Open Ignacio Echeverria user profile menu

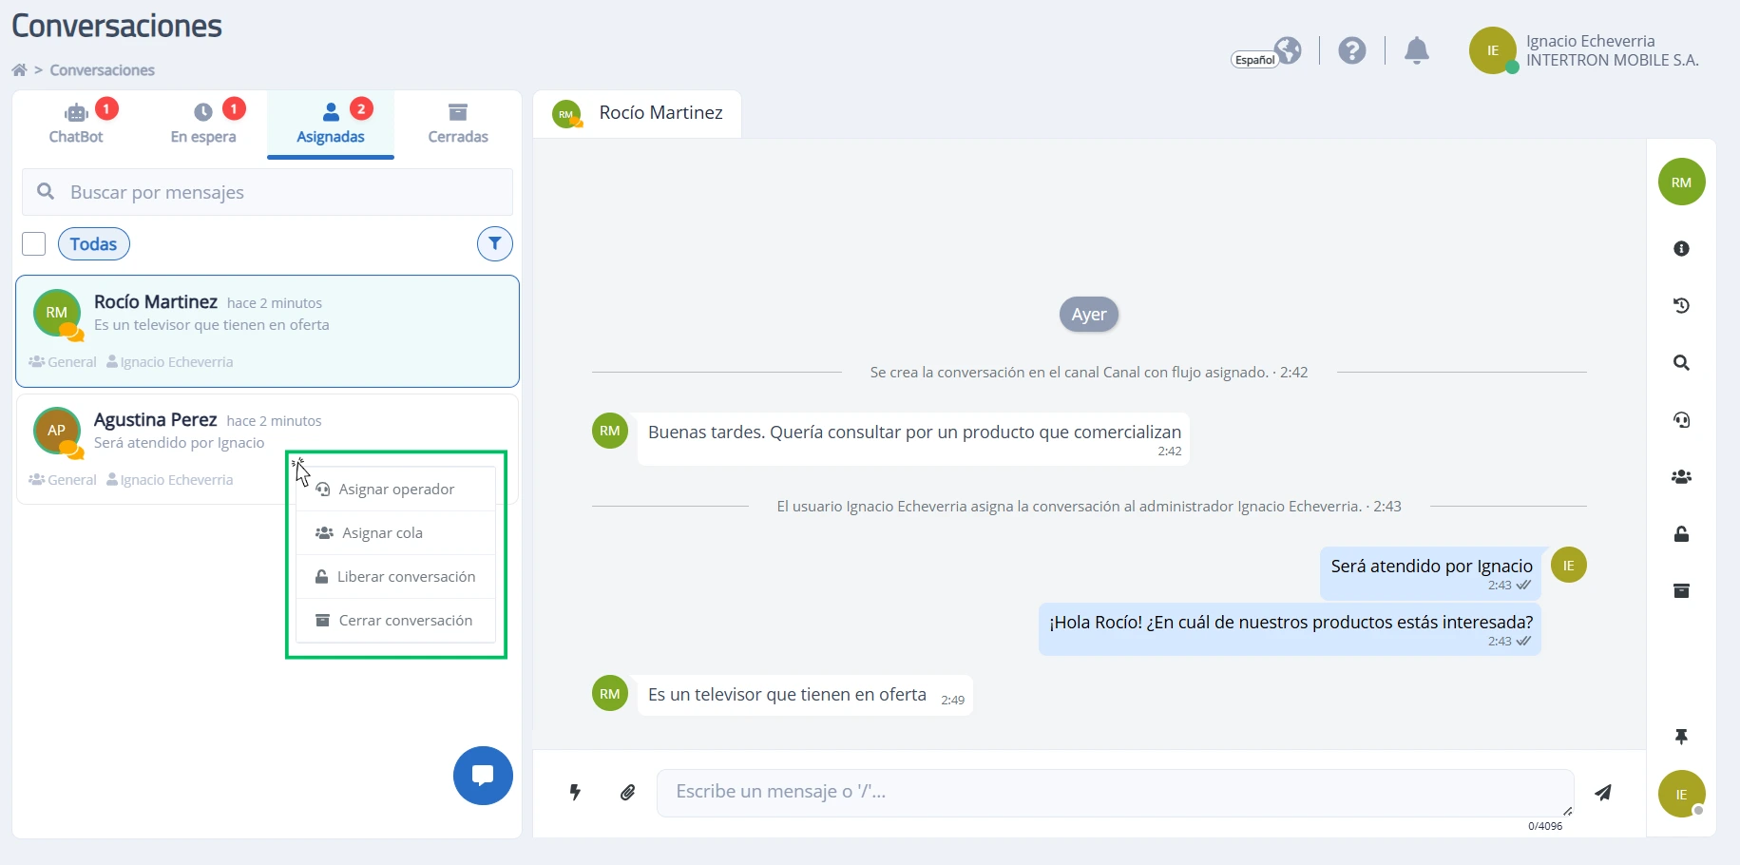1584,50
